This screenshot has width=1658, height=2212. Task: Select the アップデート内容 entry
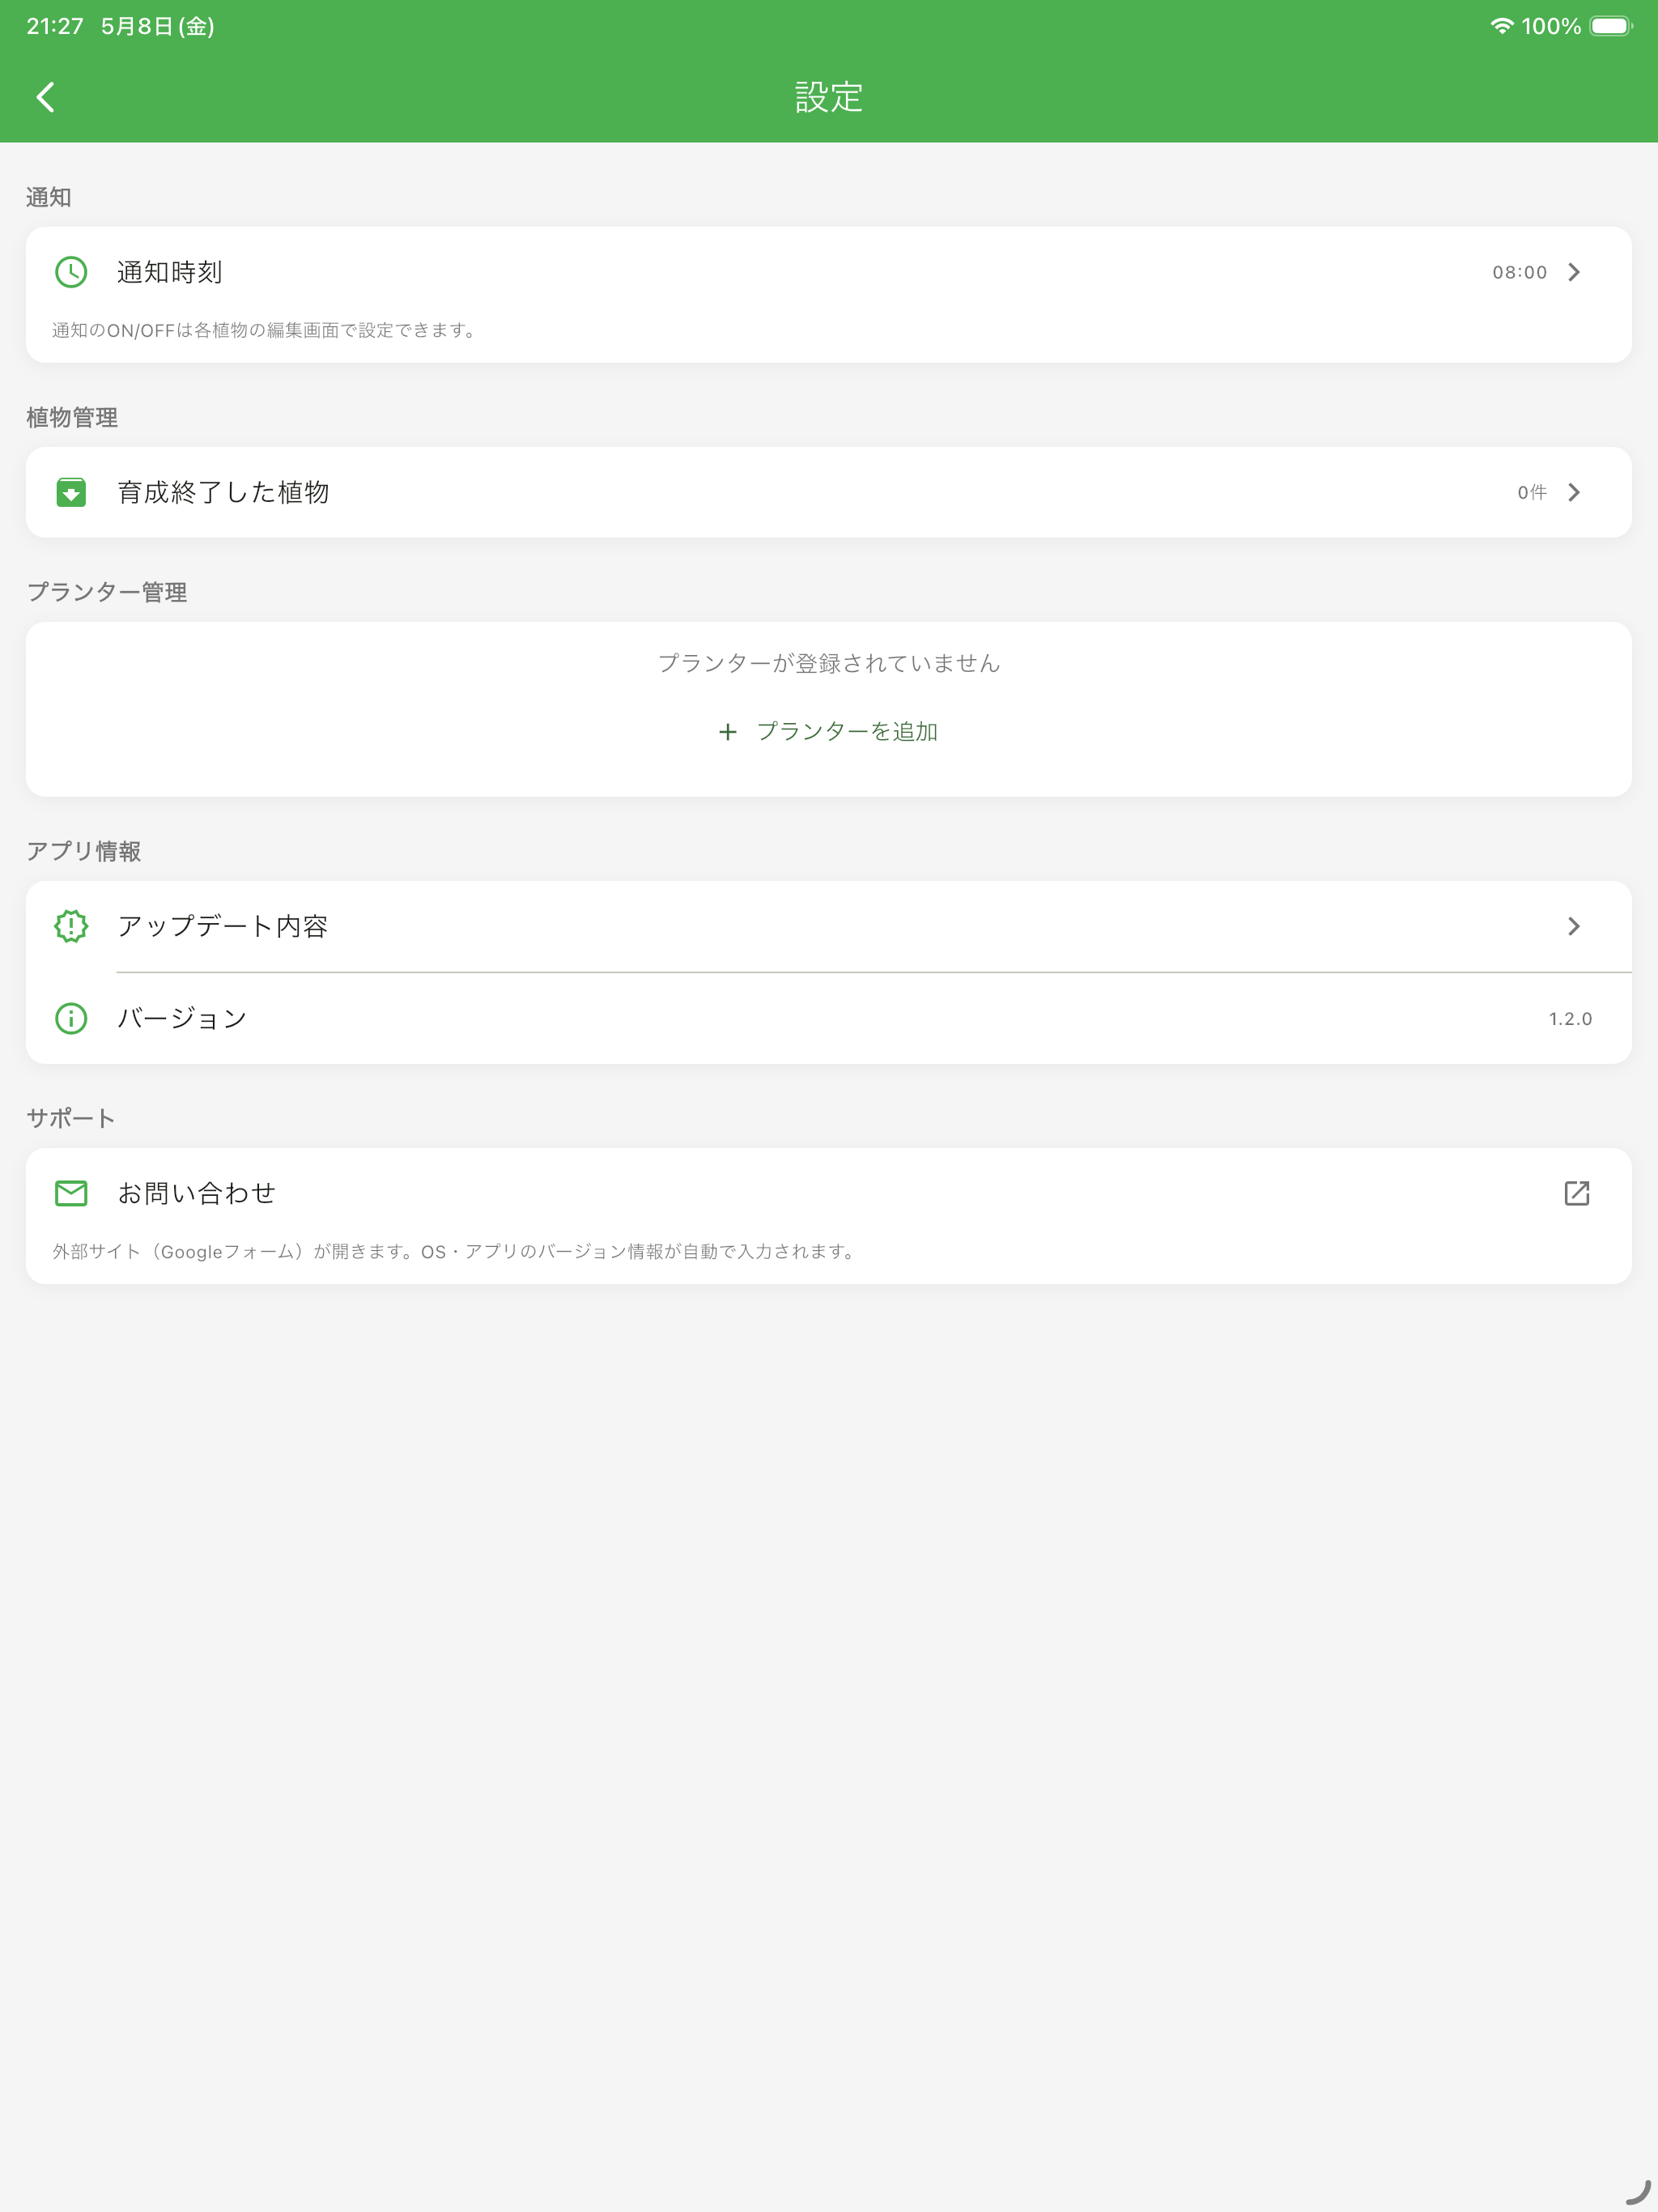point(829,926)
